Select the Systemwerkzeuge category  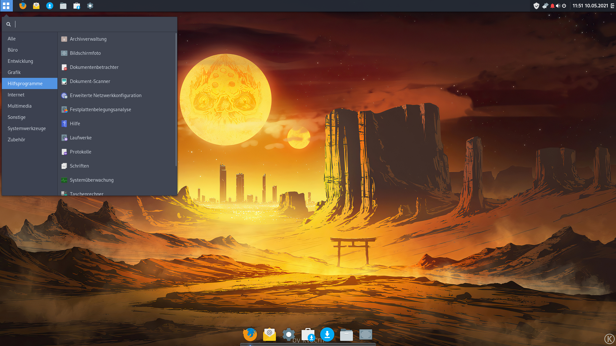tap(27, 128)
